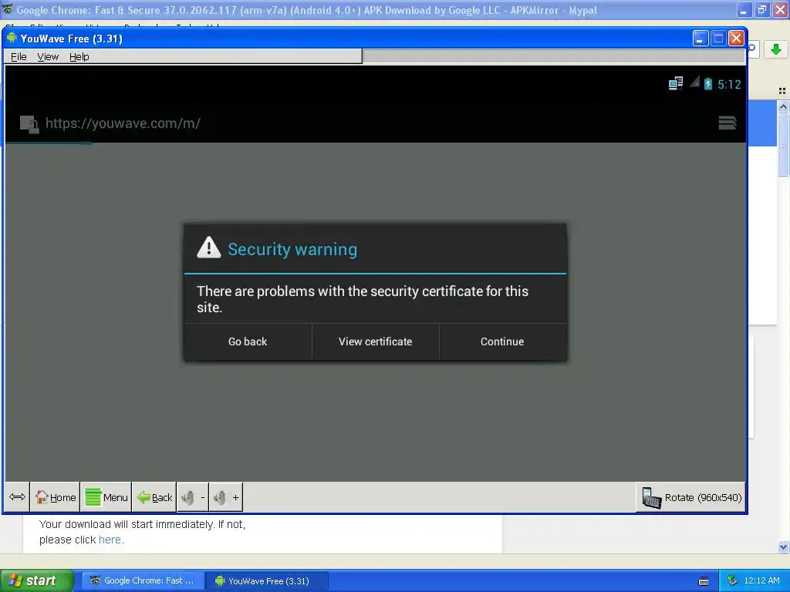Viewport: 790px width, 592px height.
Task: Lower volume with the speaker minus button
Action: (193, 497)
